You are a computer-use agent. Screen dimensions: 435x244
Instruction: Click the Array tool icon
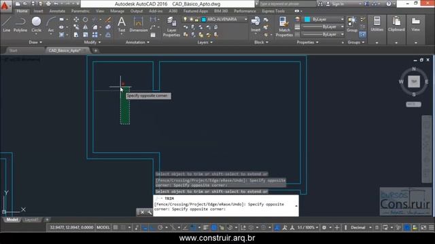click(95, 35)
